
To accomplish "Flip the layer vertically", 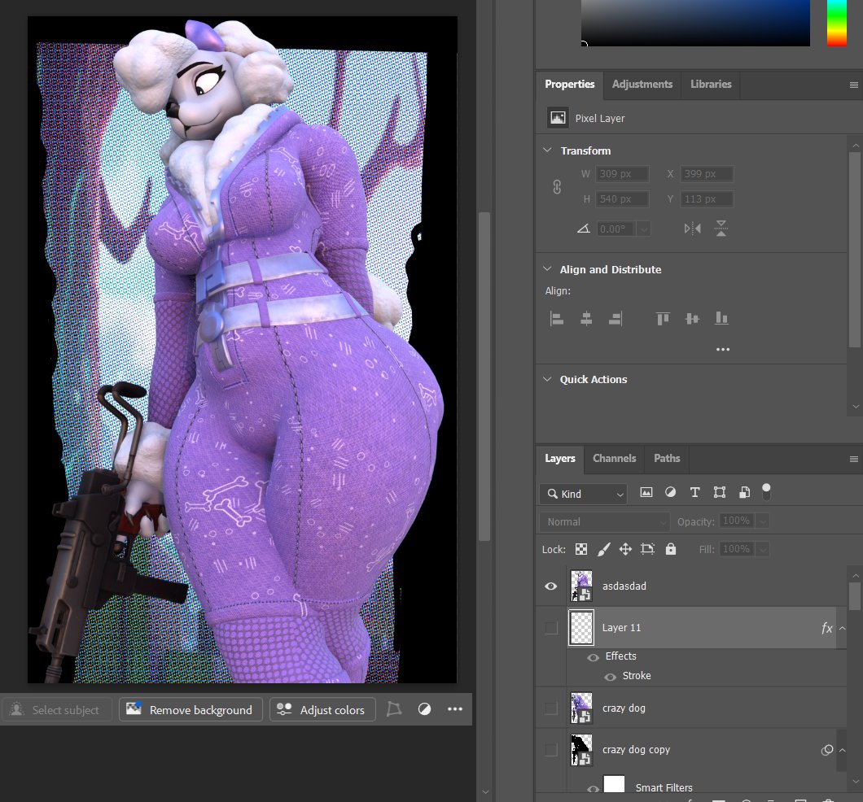I will point(721,229).
